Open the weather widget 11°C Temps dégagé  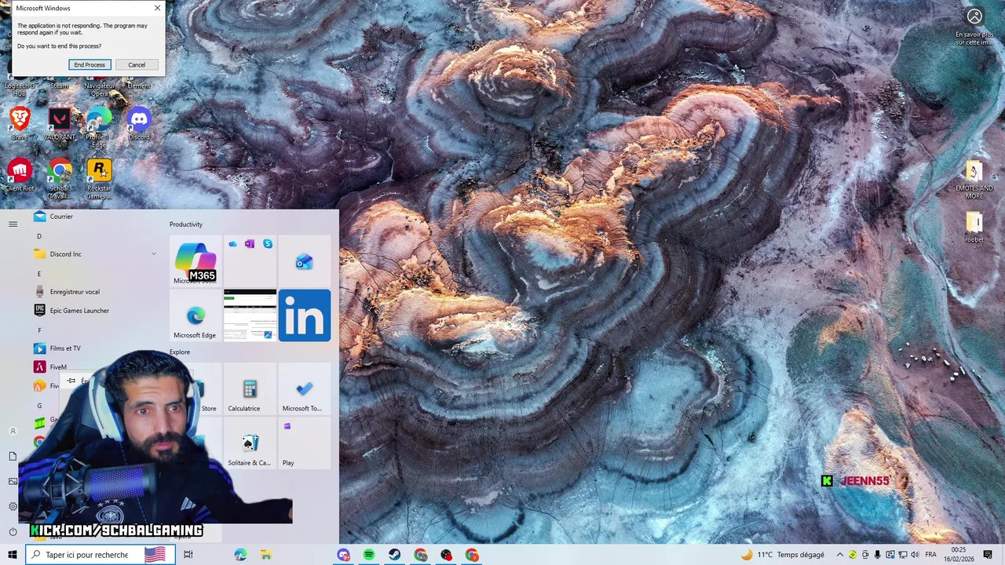(783, 555)
